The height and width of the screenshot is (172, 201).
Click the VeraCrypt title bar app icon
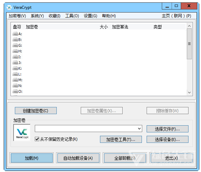(x=9, y=7)
